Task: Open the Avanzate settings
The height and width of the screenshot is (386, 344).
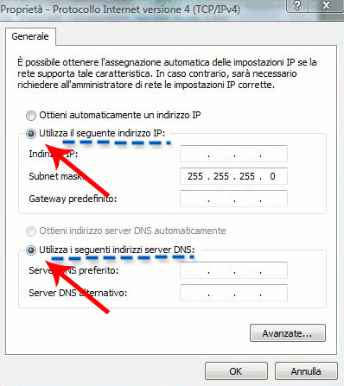Action: [288, 333]
